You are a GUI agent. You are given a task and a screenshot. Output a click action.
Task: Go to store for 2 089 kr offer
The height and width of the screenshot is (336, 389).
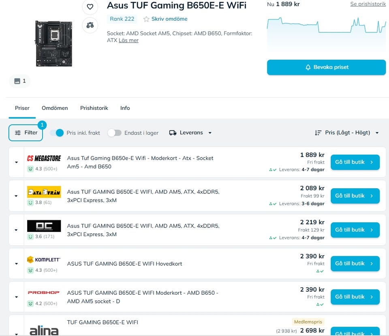355,196
